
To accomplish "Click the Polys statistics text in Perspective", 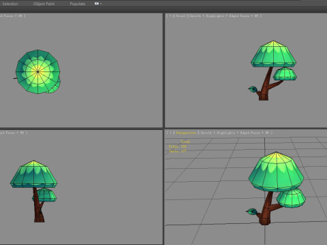I will [178, 146].
